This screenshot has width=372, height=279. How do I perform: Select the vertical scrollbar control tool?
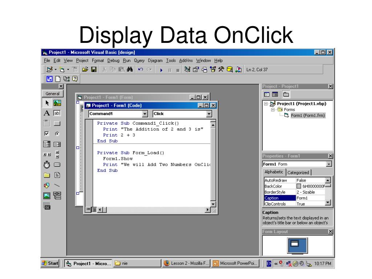(57, 154)
